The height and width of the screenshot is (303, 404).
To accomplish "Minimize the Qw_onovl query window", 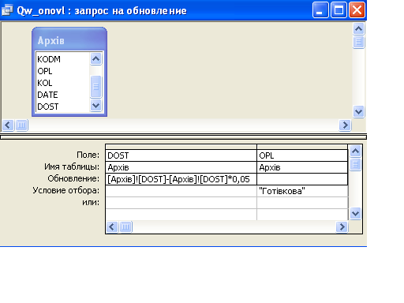I will coord(320,10).
